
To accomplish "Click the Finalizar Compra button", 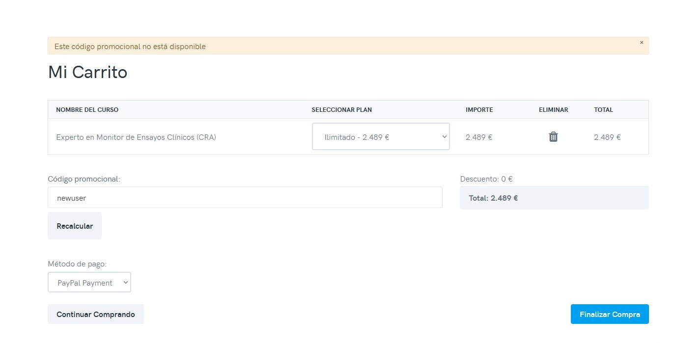I will tap(610, 314).
